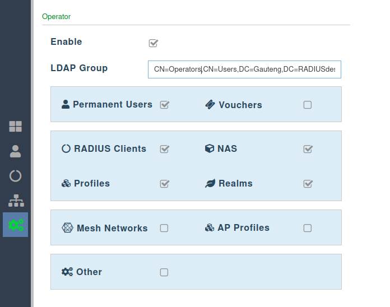Viewport: 390px width, 307px height.
Task: Click the user icon in sidebar
Action: tap(15, 151)
